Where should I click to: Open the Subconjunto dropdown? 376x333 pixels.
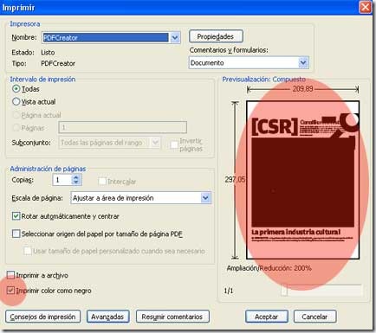click(109, 143)
